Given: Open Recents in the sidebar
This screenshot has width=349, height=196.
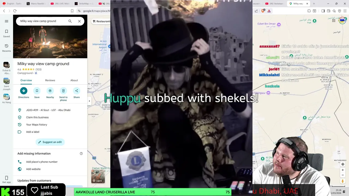Looking at the screenshot, I should (x=7, y=48).
